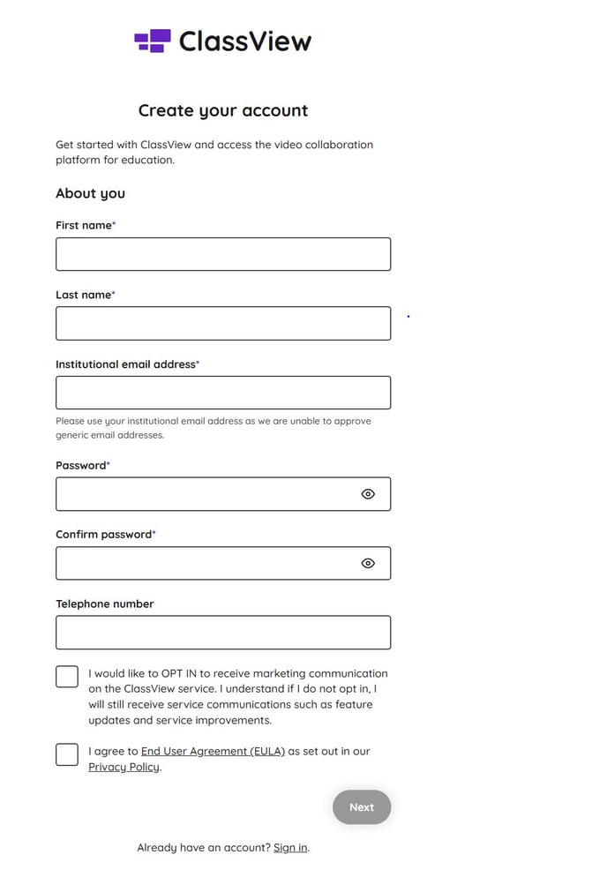
Task: Click the About you section heading
Action: point(91,193)
